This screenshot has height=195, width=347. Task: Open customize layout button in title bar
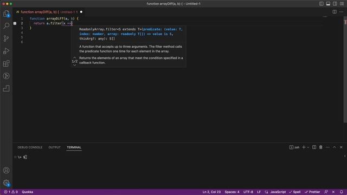pyautogui.click(x=342, y=4)
